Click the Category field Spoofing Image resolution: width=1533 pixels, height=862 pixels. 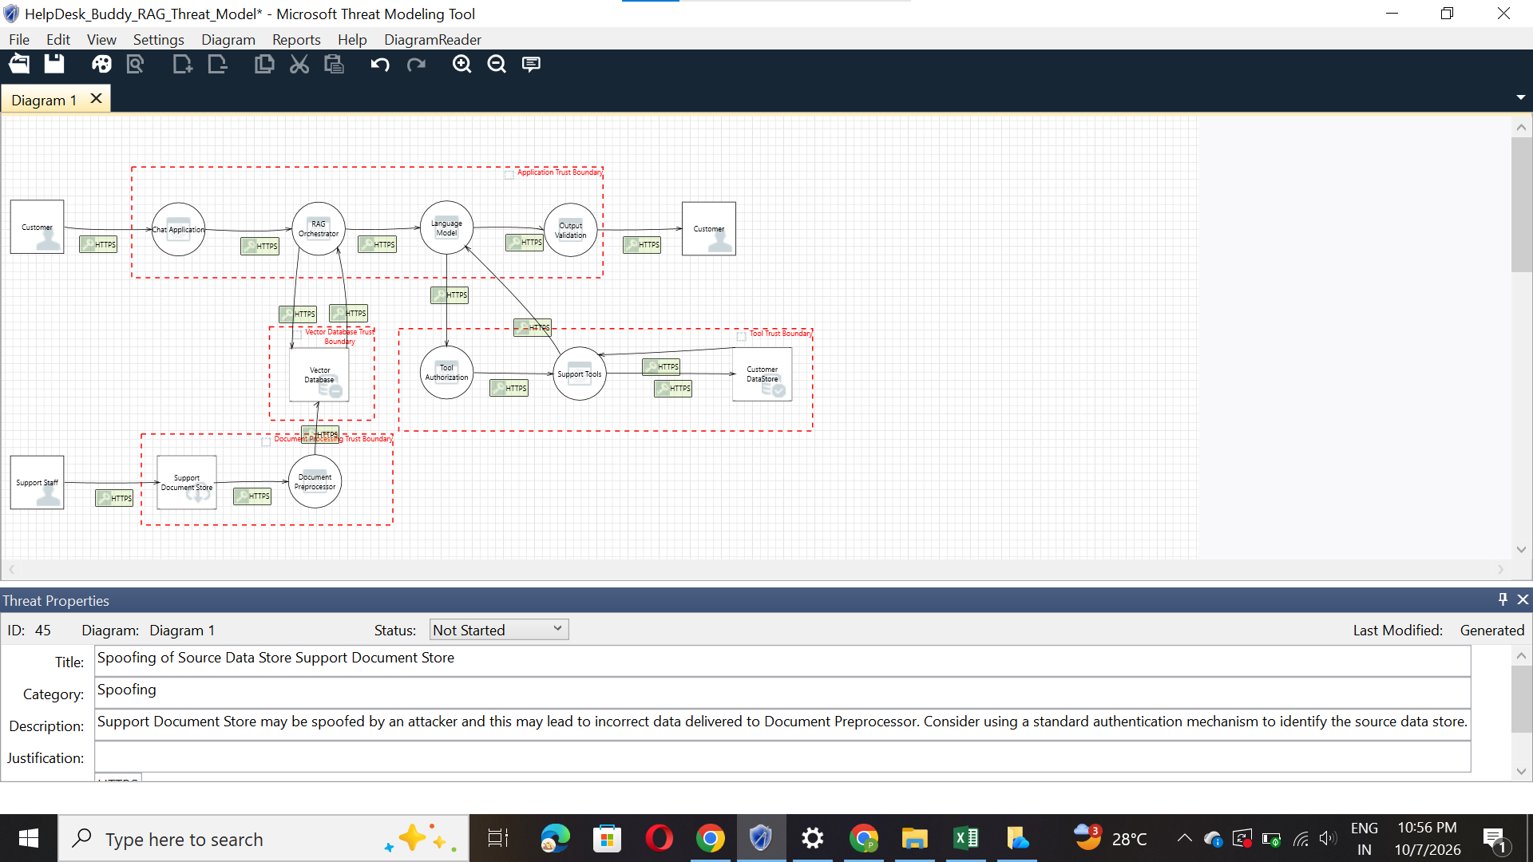point(782,693)
